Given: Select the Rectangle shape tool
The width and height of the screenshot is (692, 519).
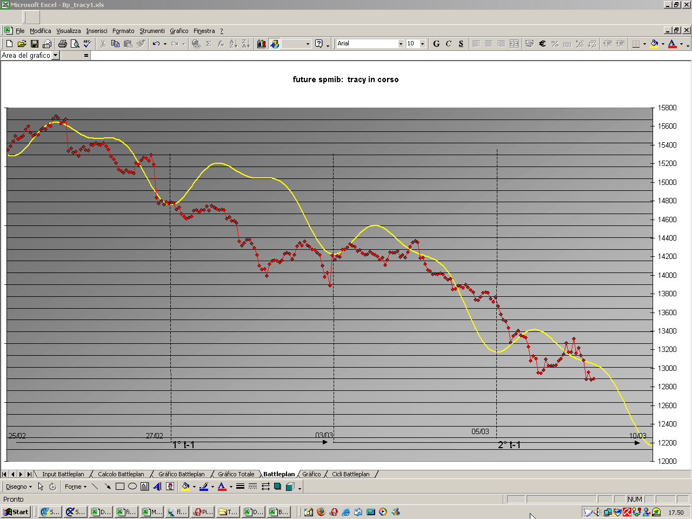Looking at the screenshot, I should click(x=120, y=487).
